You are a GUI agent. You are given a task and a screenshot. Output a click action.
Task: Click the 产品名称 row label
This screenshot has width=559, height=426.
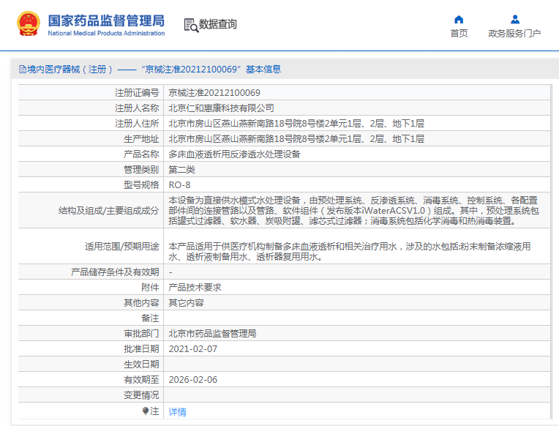pyautogui.click(x=141, y=154)
